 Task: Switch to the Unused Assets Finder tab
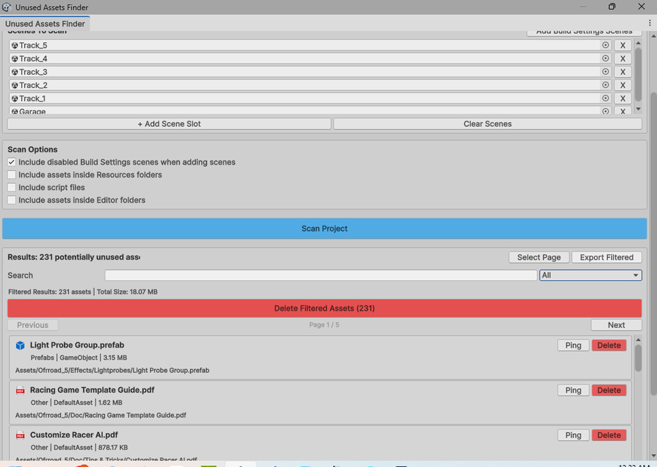45,24
